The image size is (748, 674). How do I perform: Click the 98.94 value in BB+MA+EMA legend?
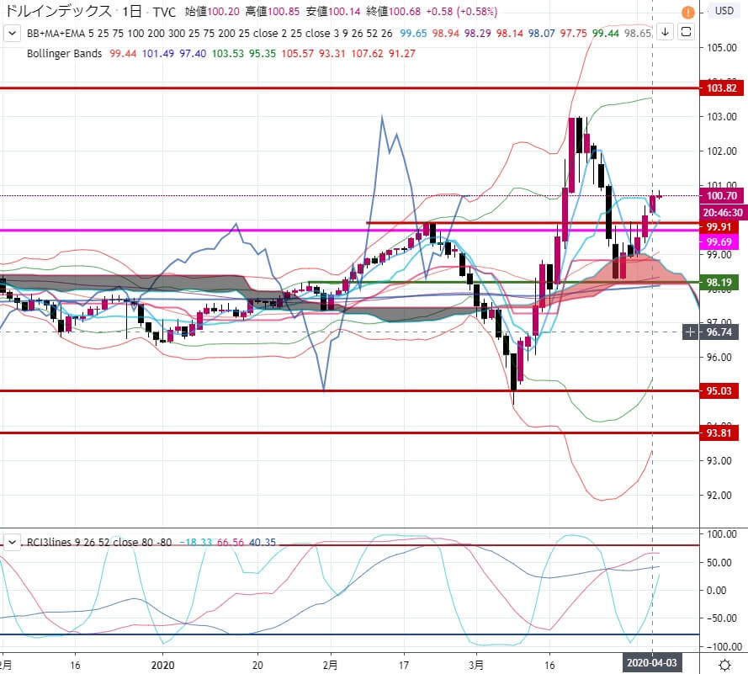pos(446,34)
